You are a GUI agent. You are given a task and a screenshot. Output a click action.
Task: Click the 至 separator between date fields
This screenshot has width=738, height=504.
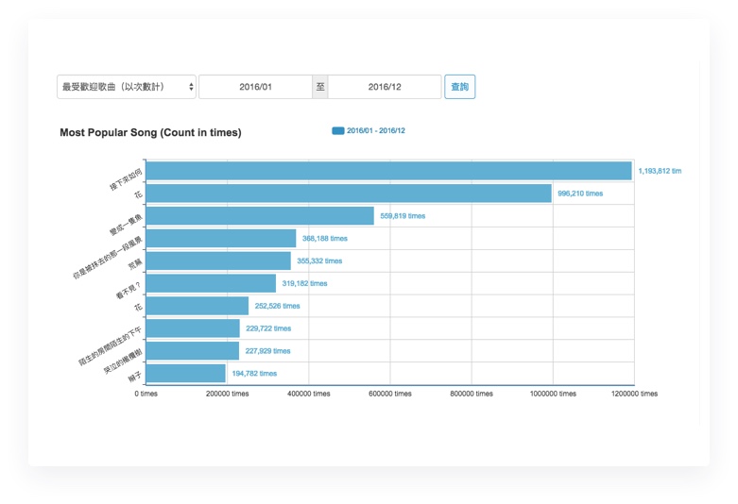coord(320,87)
